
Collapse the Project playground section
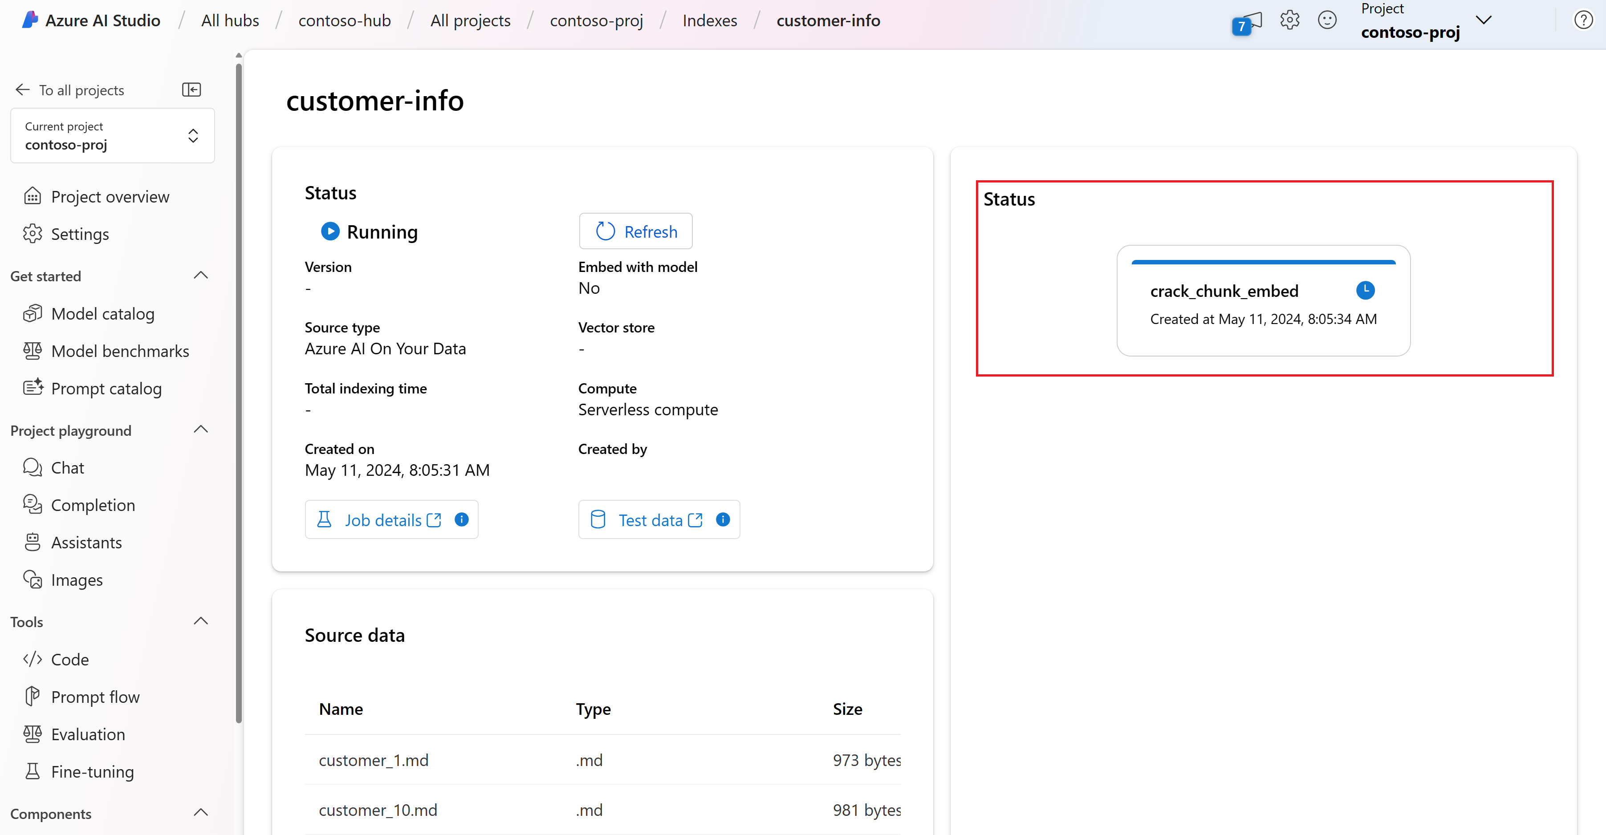201,430
